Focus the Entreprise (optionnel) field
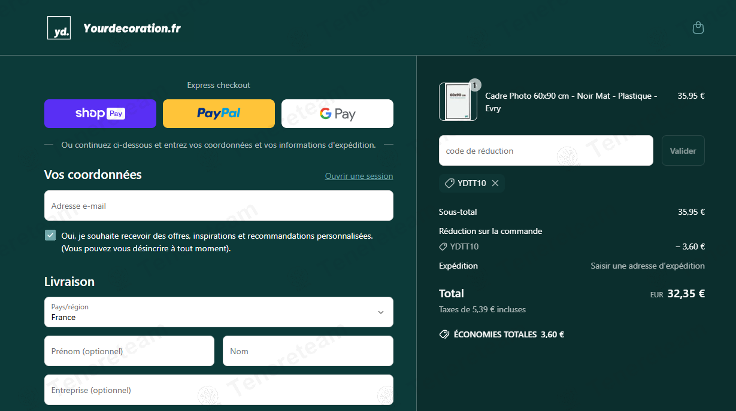 click(219, 390)
